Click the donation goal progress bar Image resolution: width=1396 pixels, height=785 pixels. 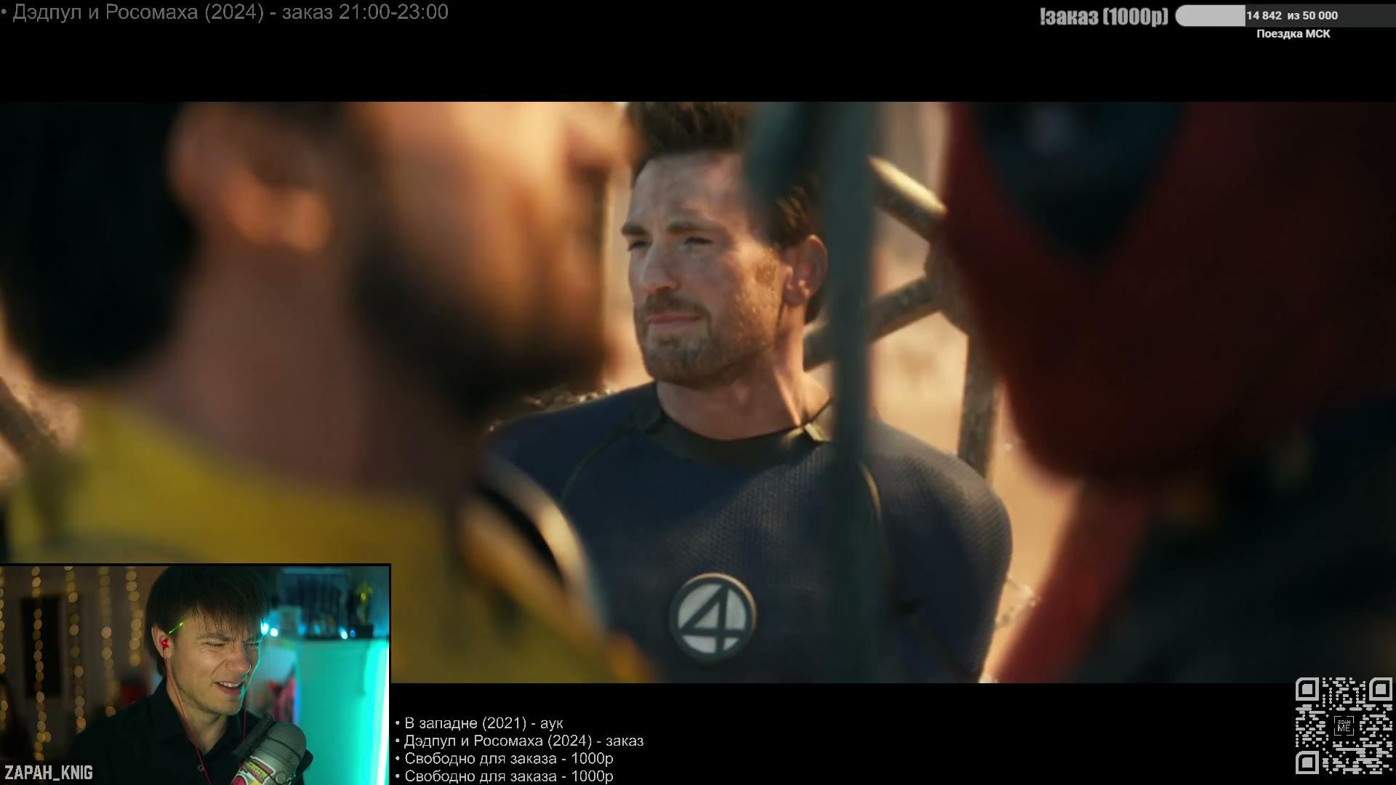click(1285, 15)
